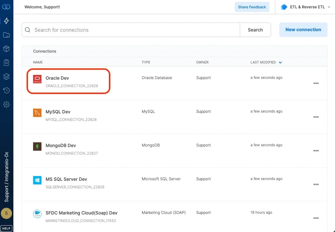Screen dimensions: 335x232
Task: Open the clipboard icon in the sidebar
Action: click(6, 62)
